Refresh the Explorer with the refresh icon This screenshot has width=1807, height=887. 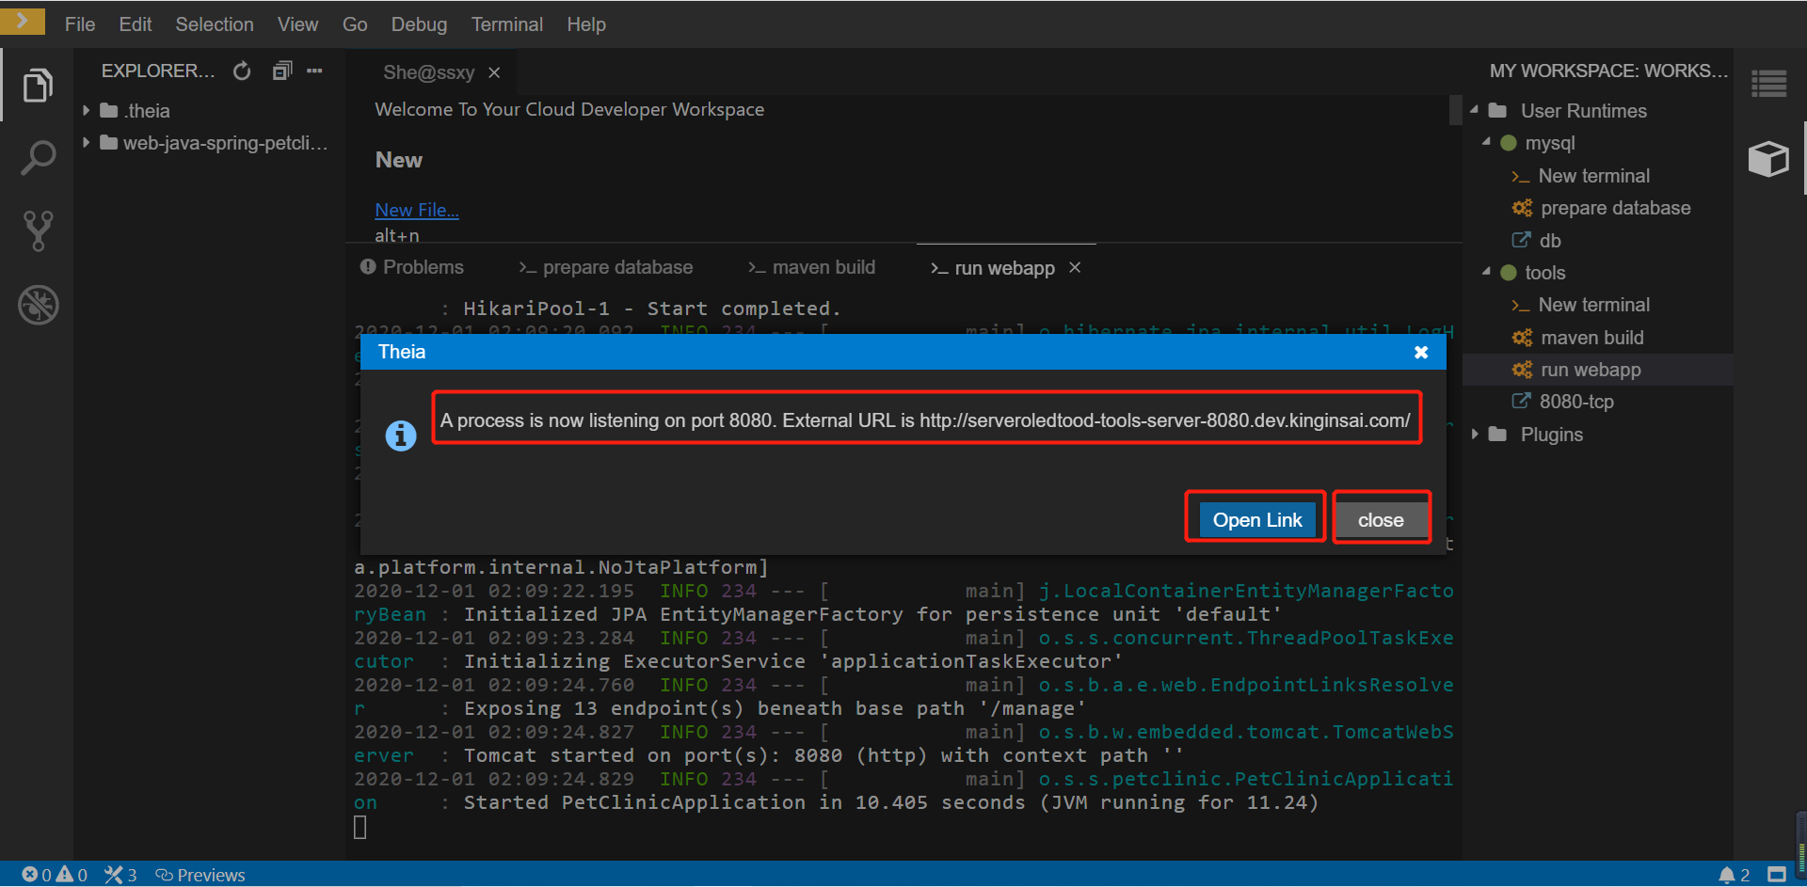(x=242, y=71)
